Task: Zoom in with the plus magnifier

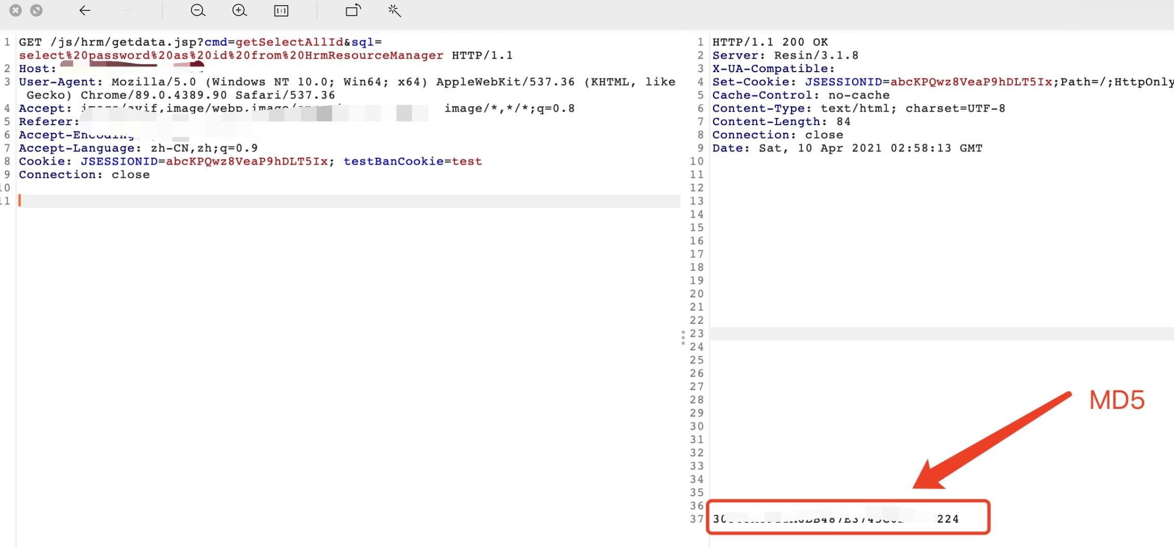Action: click(239, 10)
